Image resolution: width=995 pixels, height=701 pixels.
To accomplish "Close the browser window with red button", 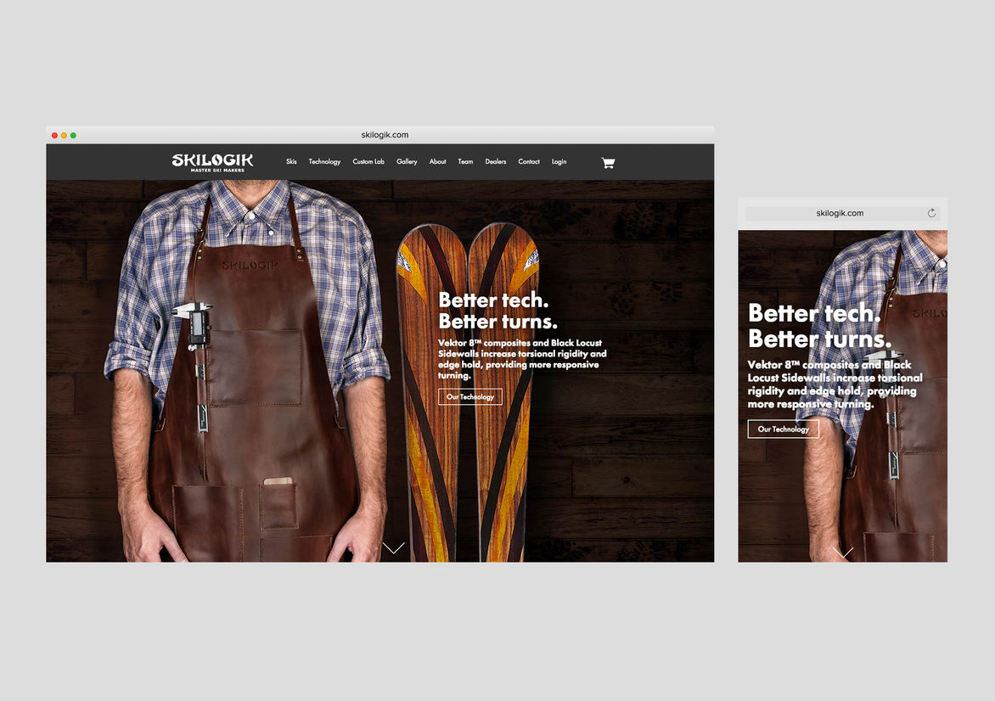I will [54, 135].
